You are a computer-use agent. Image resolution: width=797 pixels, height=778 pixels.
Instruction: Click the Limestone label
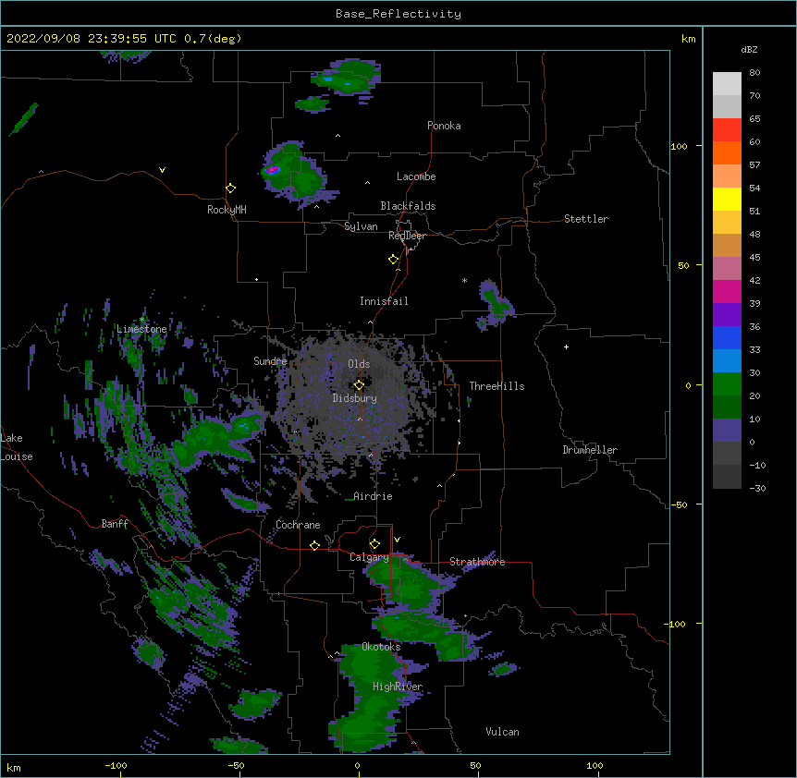tap(141, 329)
